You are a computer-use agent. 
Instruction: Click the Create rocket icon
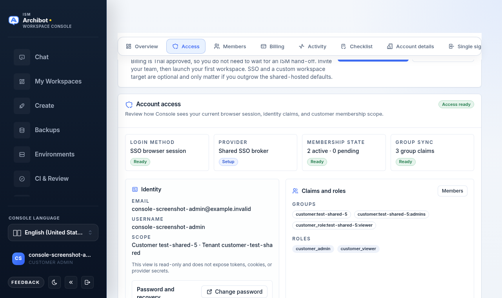pyautogui.click(x=22, y=106)
